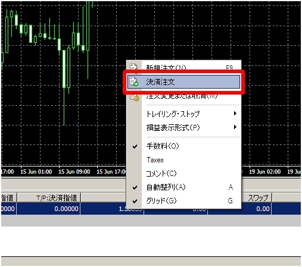
Task: Toggle the 手数料(O) checkmark
Action: [x=135, y=146]
